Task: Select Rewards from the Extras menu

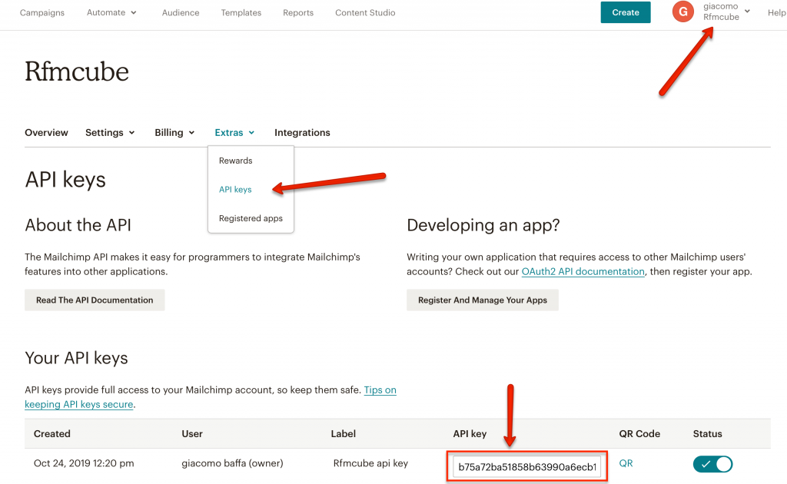Action: 235,161
